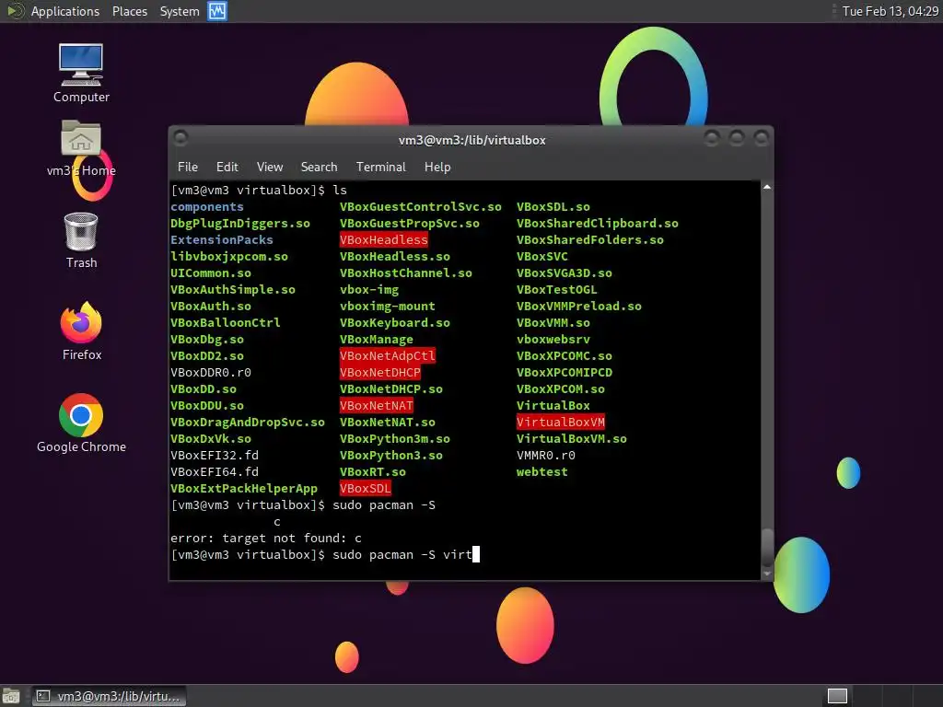Click the 'VBoxEFI64.fd' file name
Screen dimensions: 943x707
point(214,472)
